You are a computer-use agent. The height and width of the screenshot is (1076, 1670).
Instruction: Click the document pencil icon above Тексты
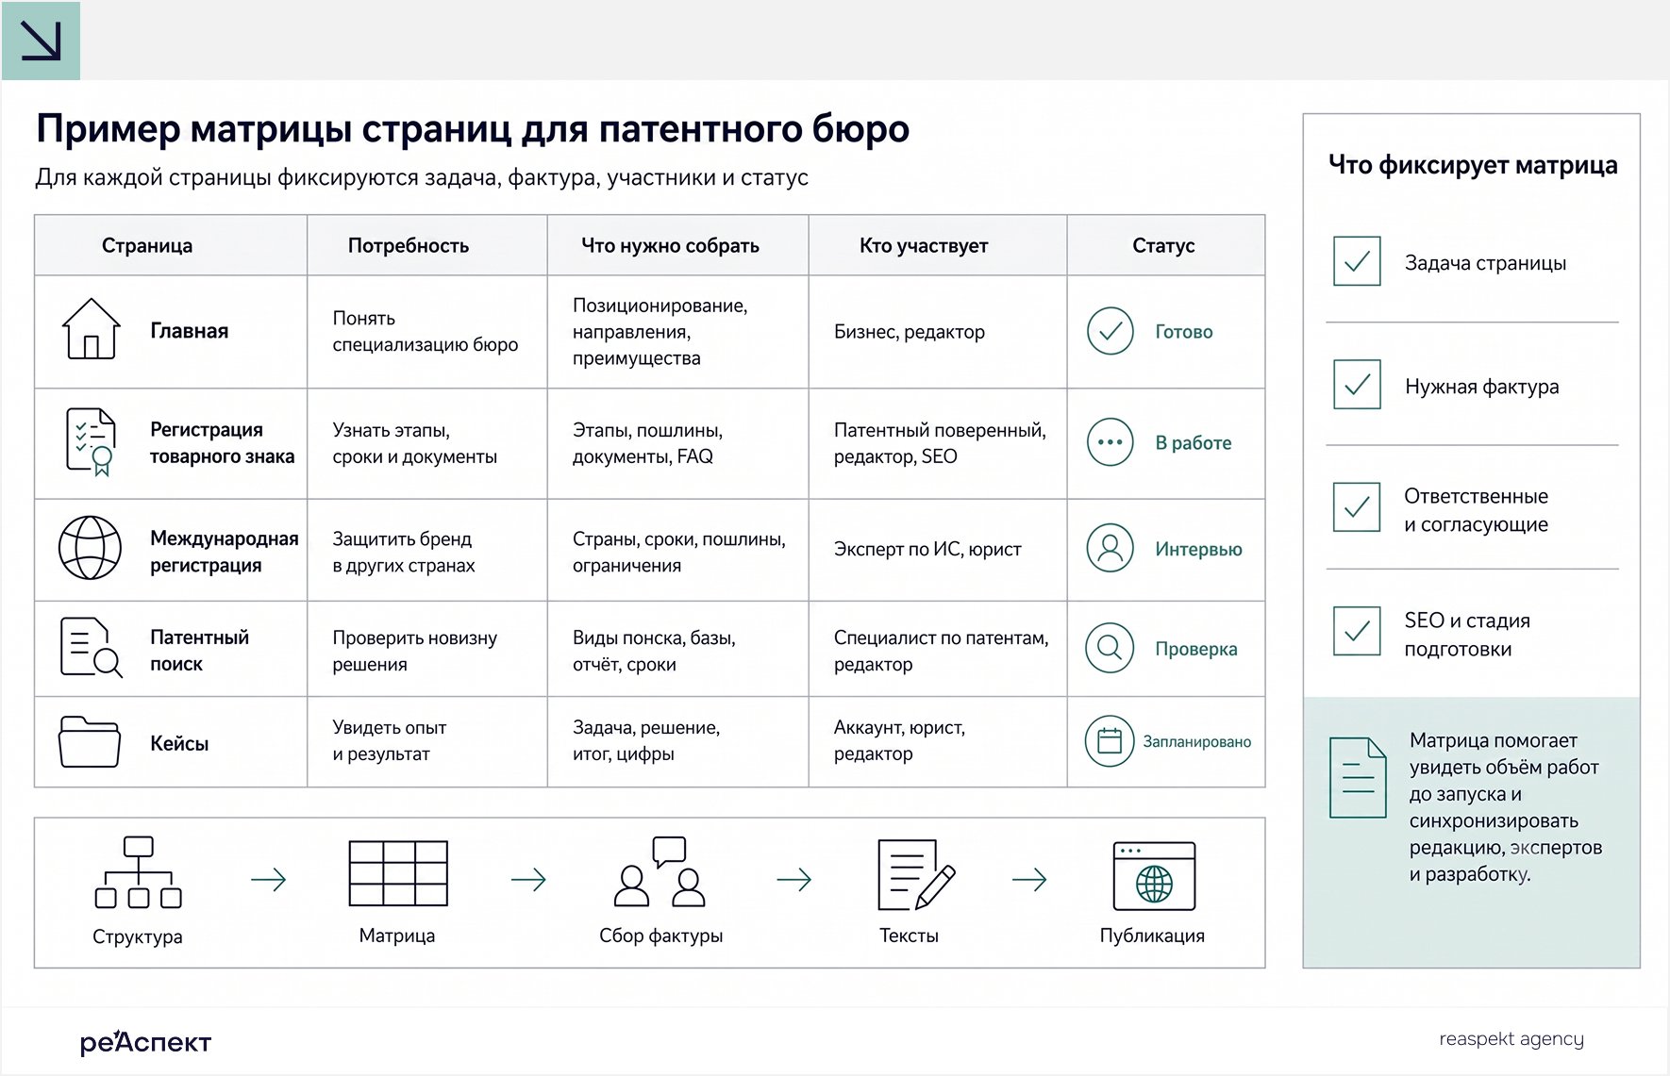click(916, 875)
